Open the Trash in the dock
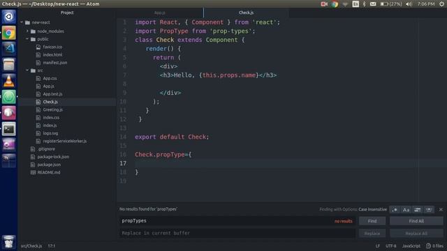This screenshot has width=447, height=251. (x=9, y=242)
